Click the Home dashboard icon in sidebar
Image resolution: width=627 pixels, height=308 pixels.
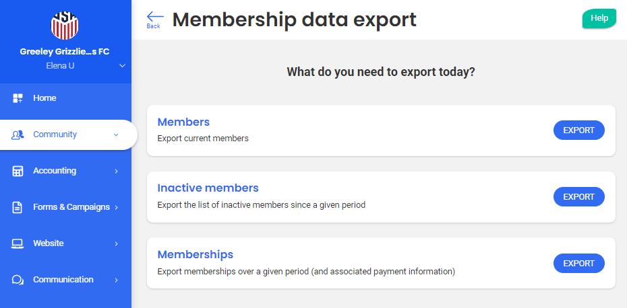[x=18, y=98]
